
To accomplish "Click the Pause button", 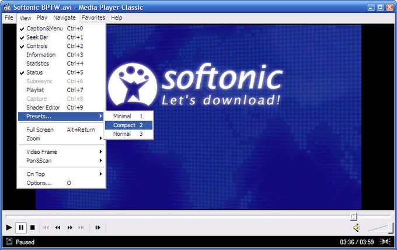I will 21,228.
